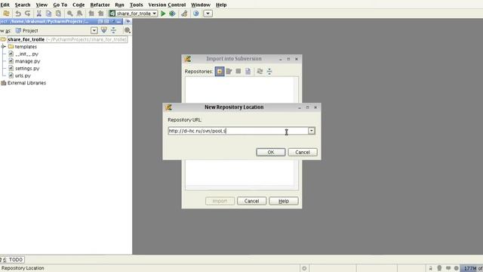The image size is (483, 272).
Task: Click the Undo arrow icon
Action: tap(18, 14)
